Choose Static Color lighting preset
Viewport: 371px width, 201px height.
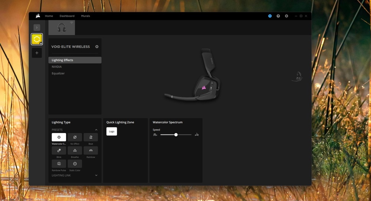(75, 164)
